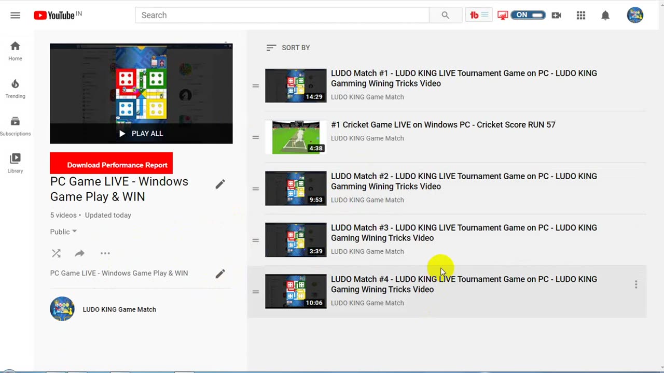Grab the drag handle for LUDO Match #4
This screenshot has height=373, width=664.
point(256,292)
